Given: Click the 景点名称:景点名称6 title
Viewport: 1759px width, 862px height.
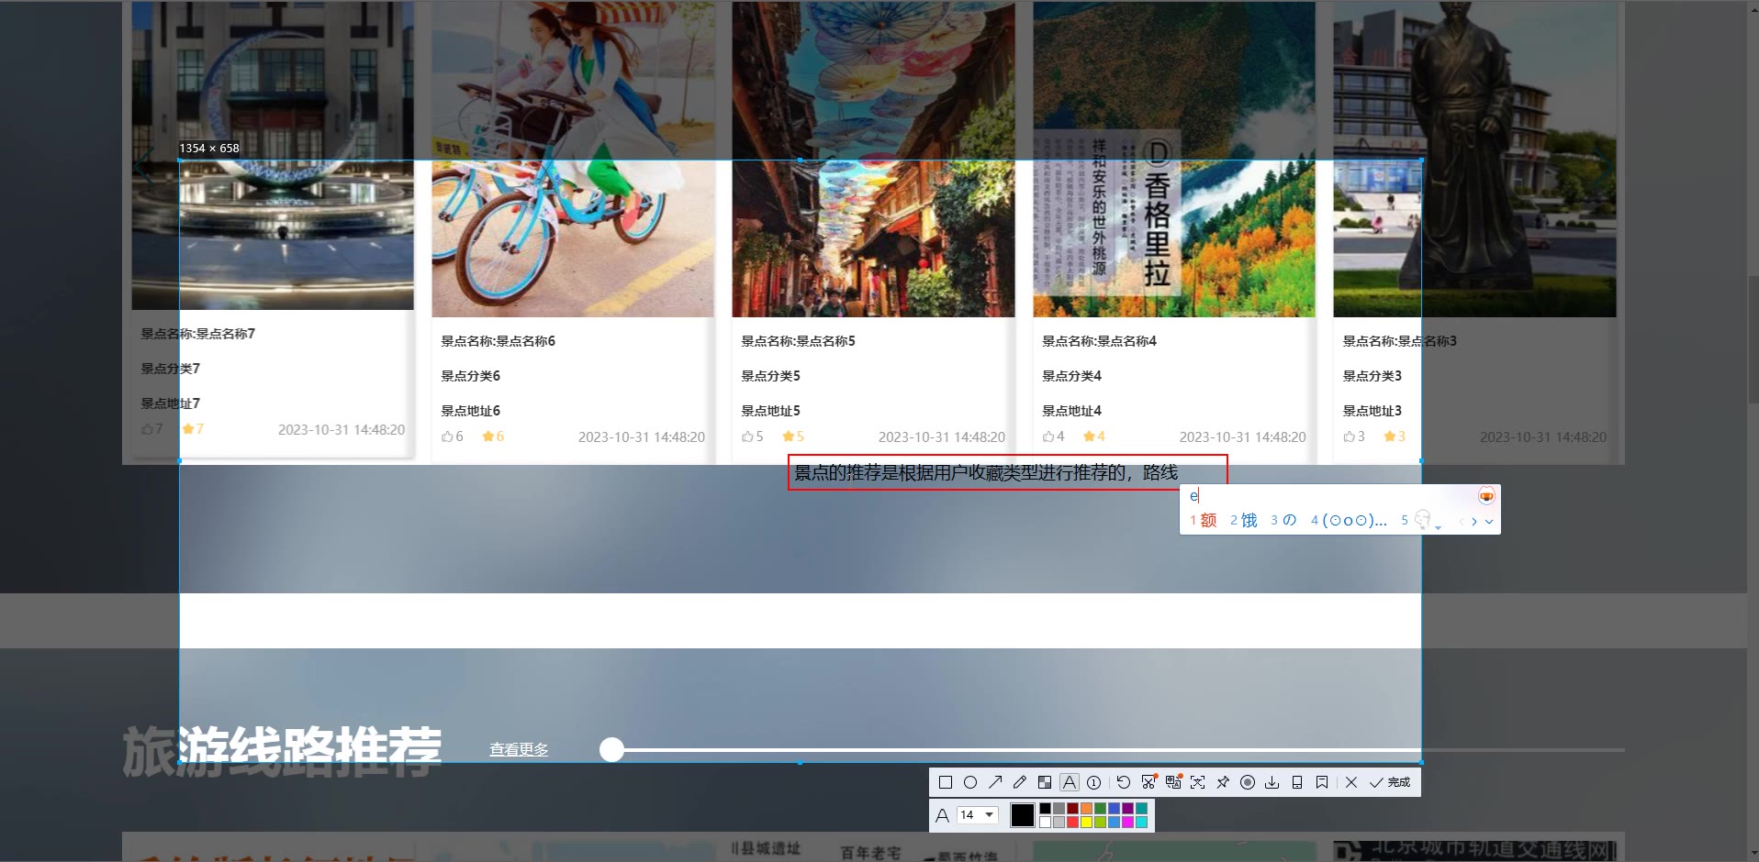Looking at the screenshot, I should pyautogui.click(x=498, y=341).
